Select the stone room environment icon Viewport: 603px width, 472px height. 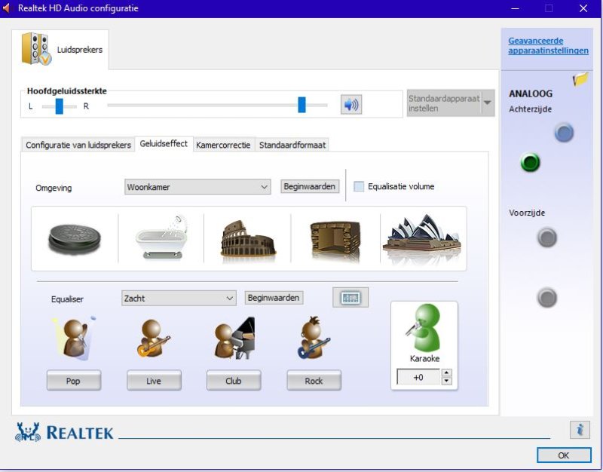pyautogui.click(x=334, y=238)
